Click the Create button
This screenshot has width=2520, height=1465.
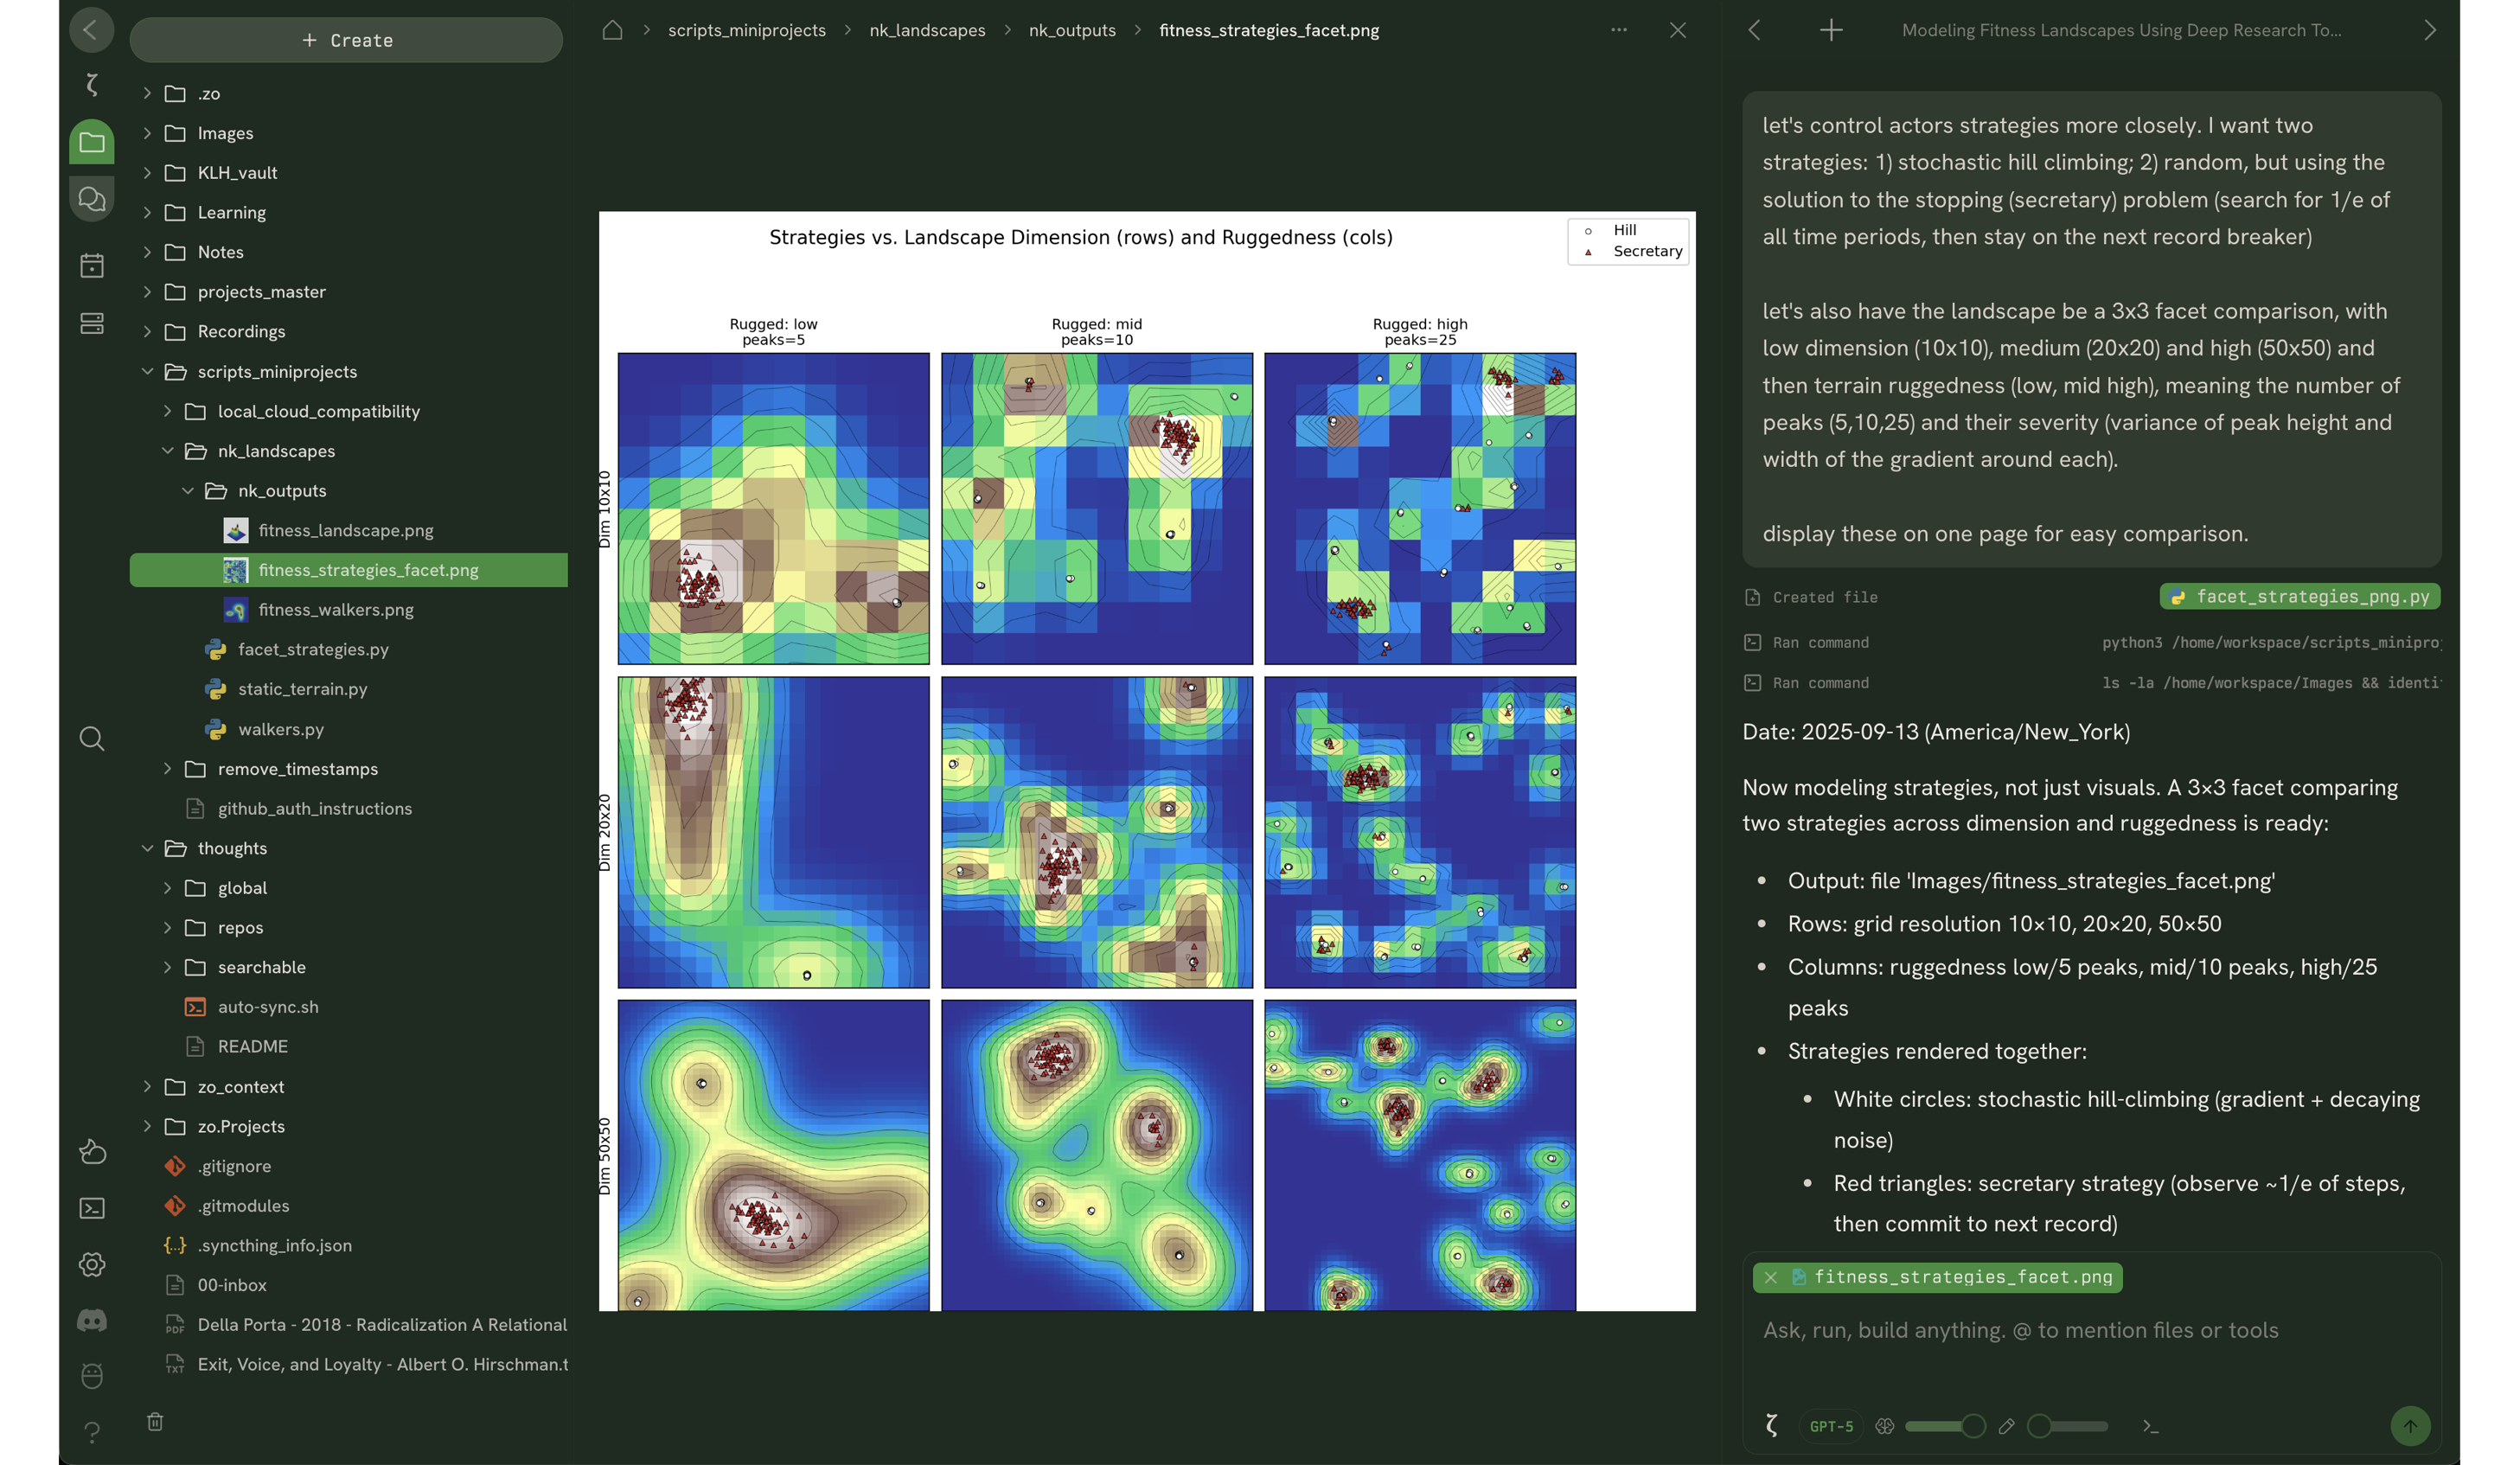(x=346, y=40)
